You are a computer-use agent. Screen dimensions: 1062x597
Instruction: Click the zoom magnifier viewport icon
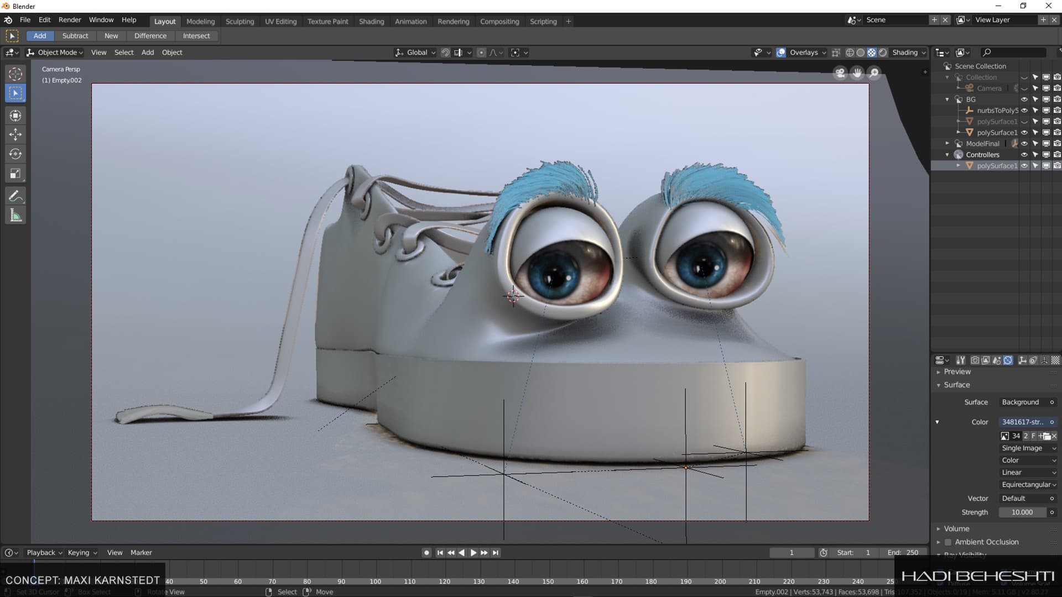tap(874, 73)
